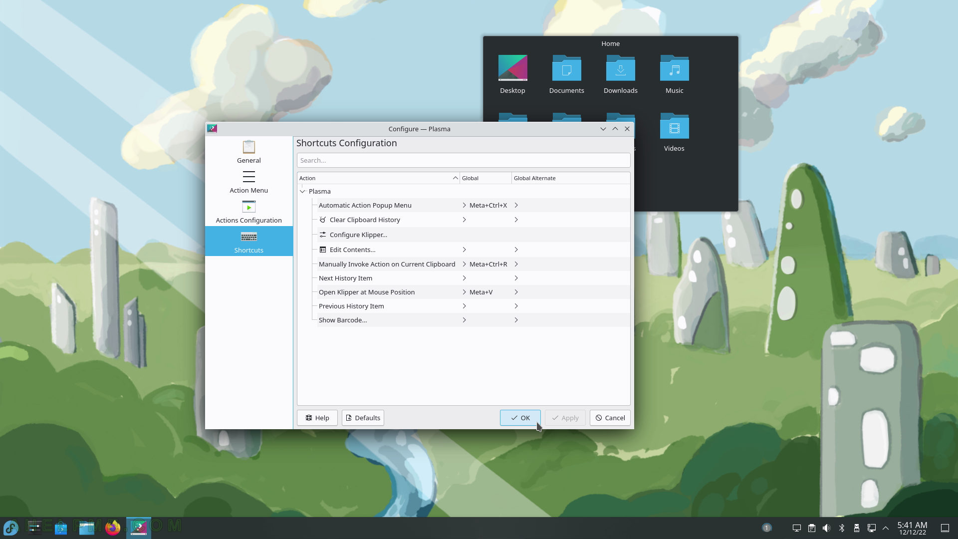Click the Clear Clipboard History icon
Image resolution: width=958 pixels, height=539 pixels.
click(x=323, y=220)
